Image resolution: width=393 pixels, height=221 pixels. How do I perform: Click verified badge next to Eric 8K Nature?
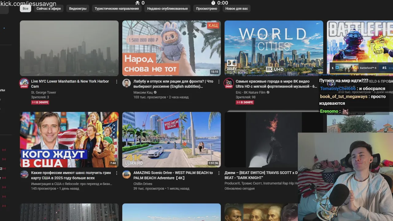[x=268, y=92]
